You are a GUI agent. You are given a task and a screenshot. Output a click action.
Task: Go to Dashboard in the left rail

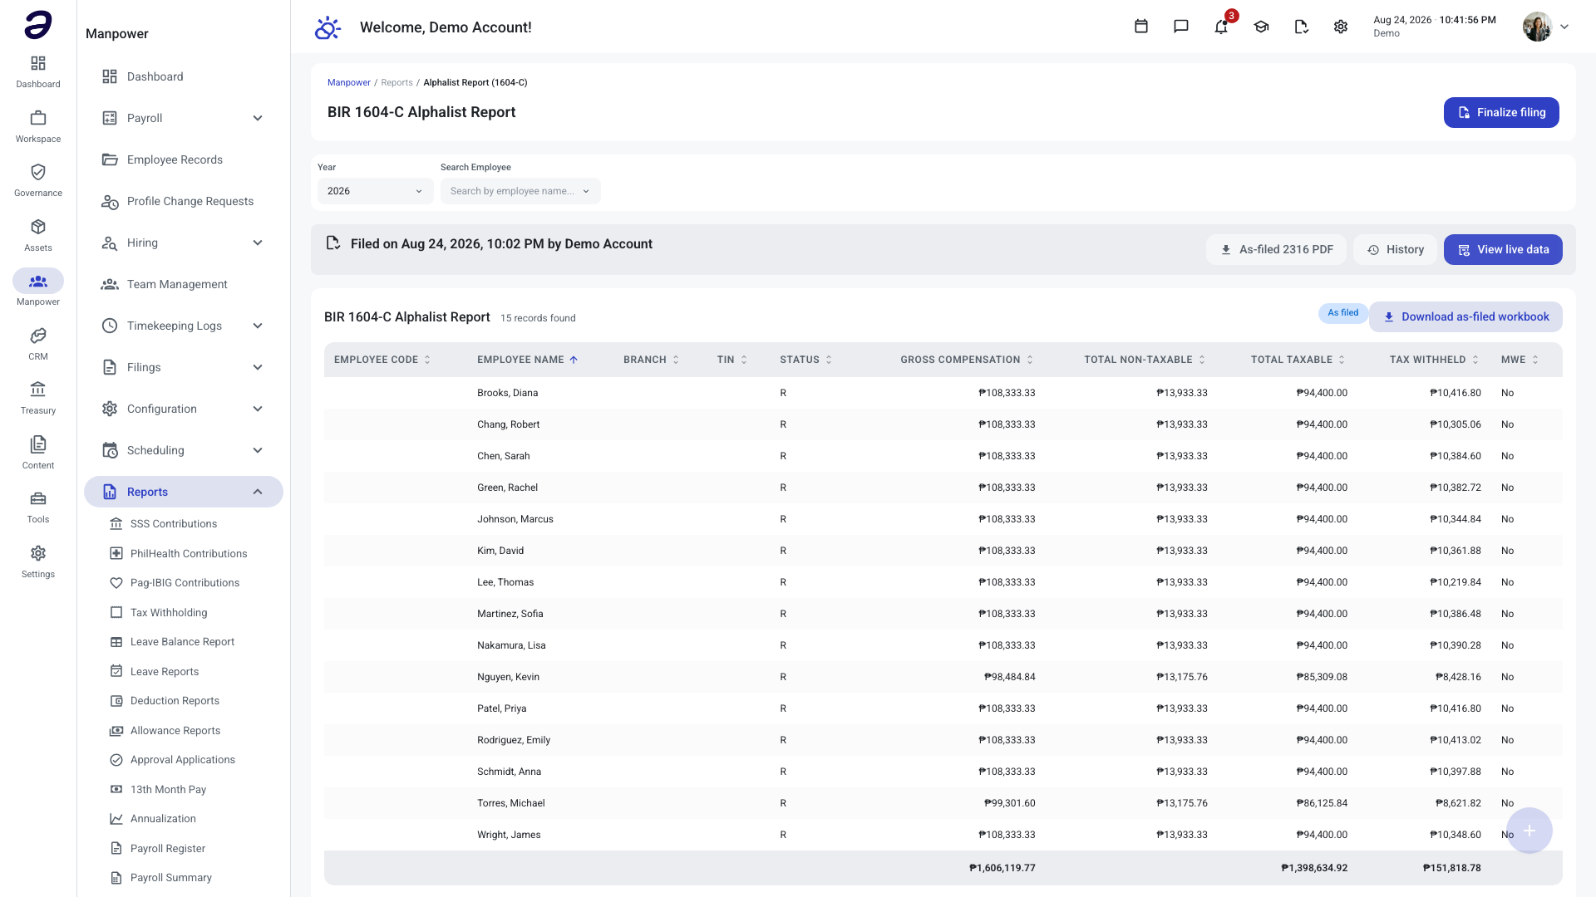[x=38, y=71]
